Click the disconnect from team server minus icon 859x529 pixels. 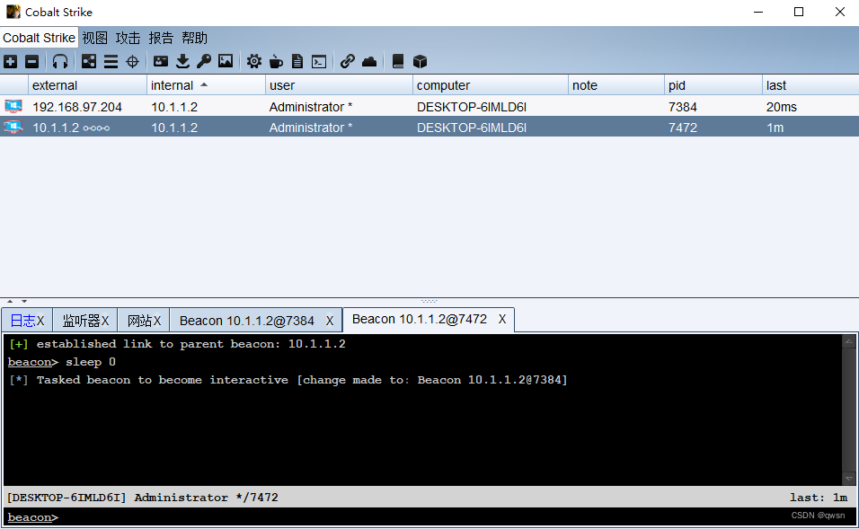31,61
